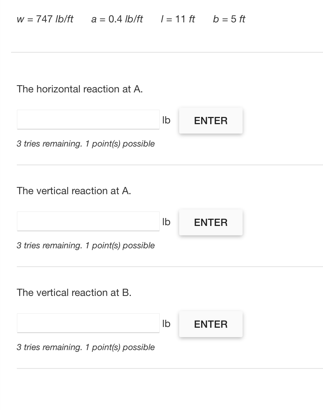
Task: Click the tries note under the first question
Action: tap(86, 144)
